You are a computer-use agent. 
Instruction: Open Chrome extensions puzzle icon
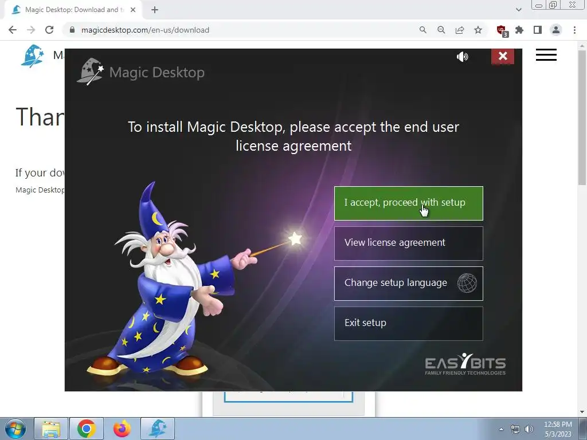[x=519, y=30]
